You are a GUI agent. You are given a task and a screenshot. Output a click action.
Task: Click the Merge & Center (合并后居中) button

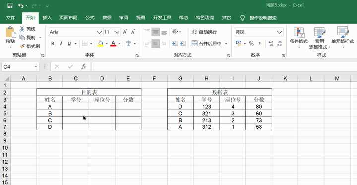[x=207, y=43]
